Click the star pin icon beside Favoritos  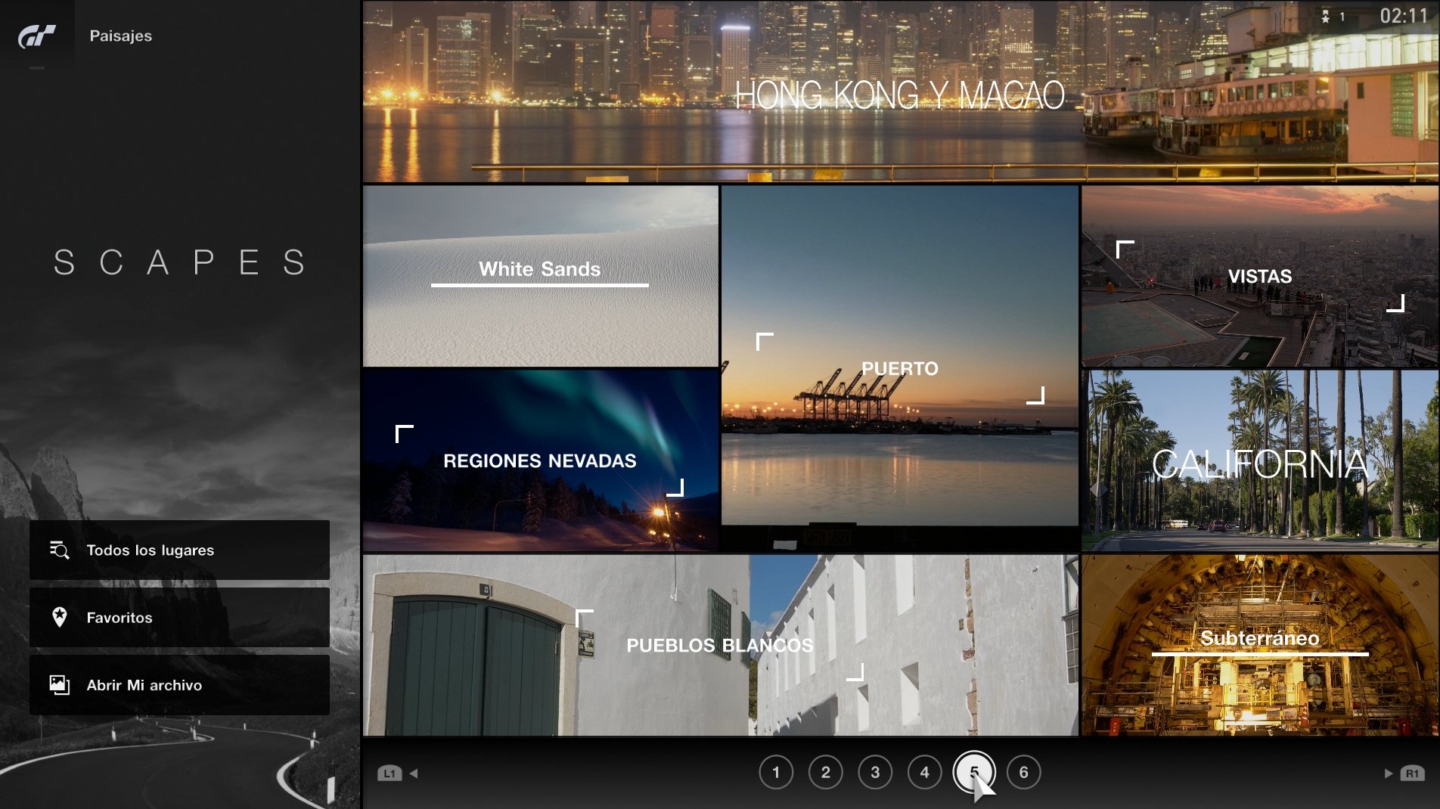pyautogui.click(x=59, y=617)
